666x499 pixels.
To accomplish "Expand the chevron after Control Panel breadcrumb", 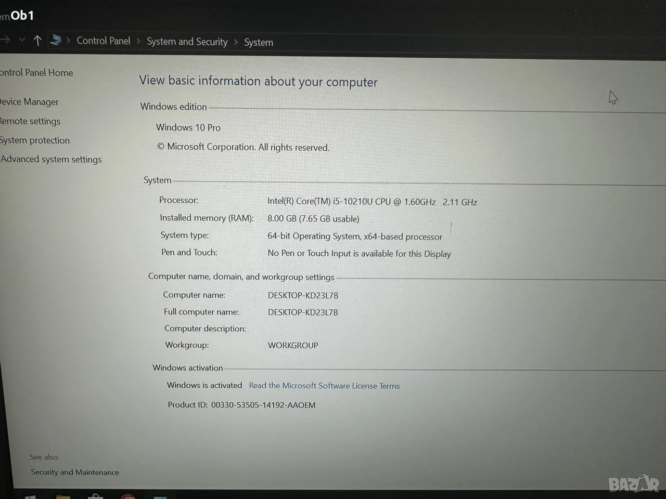I will pyautogui.click(x=138, y=41).
